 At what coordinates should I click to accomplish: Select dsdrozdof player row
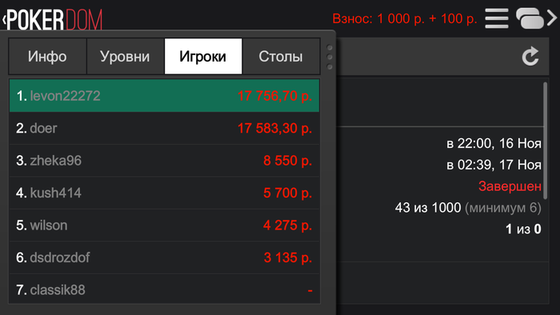[164, 257]
